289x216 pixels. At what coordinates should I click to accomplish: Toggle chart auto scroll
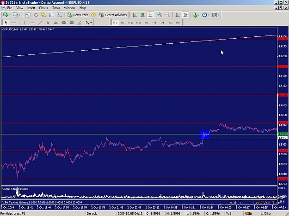click(x=177, y=15)
